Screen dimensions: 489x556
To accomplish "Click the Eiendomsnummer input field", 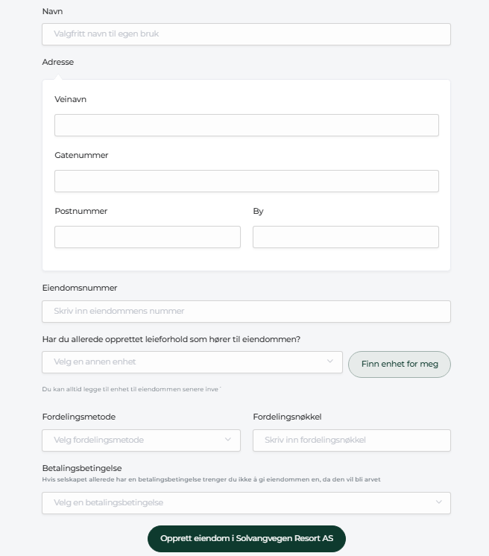I will pyautogui.click(x=246, y=312).
